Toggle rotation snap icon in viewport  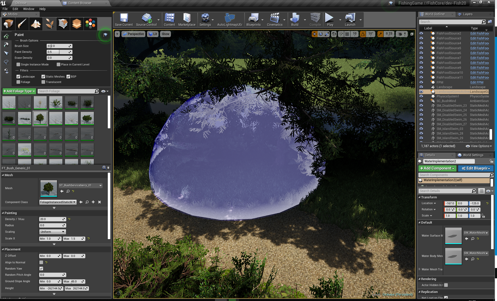(x=363, y=34)
